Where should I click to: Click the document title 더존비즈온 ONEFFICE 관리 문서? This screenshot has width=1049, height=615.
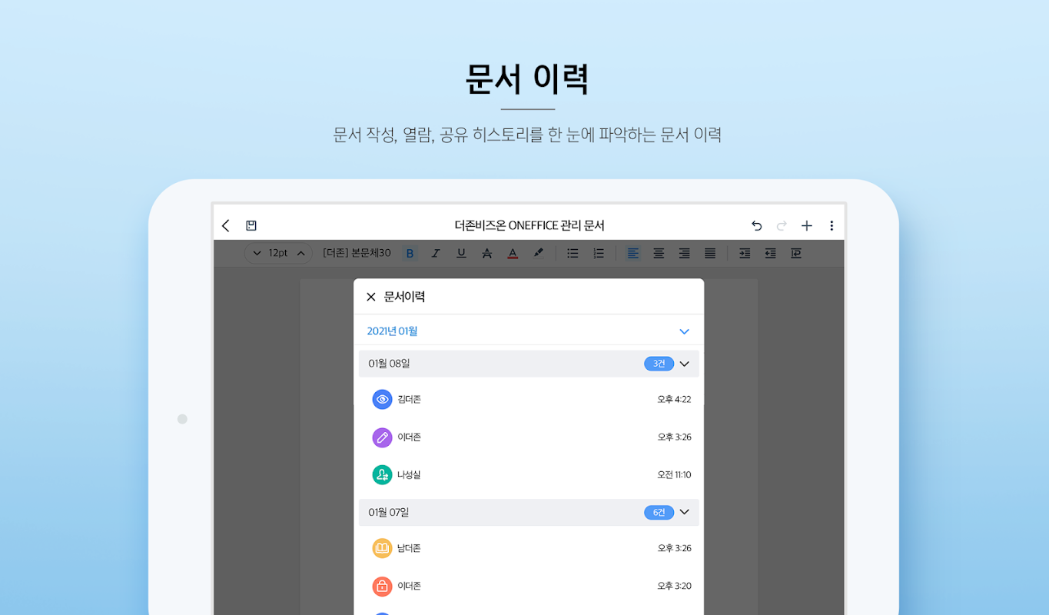[529, 226]
